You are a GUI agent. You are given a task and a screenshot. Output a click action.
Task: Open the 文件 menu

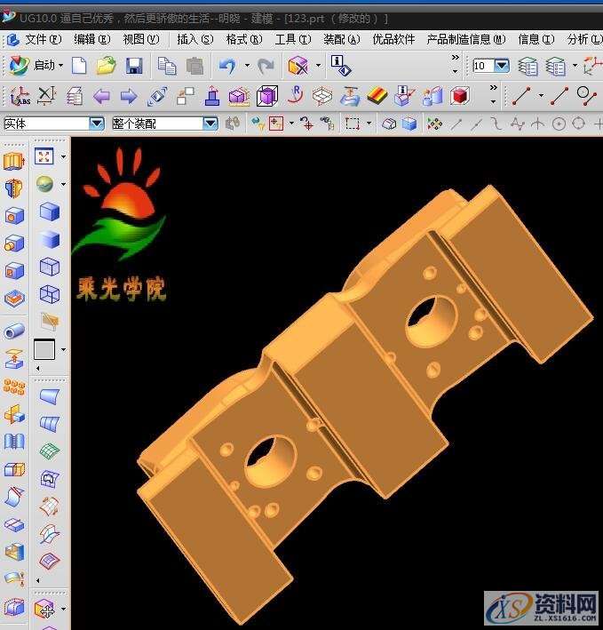click(42, 39)
